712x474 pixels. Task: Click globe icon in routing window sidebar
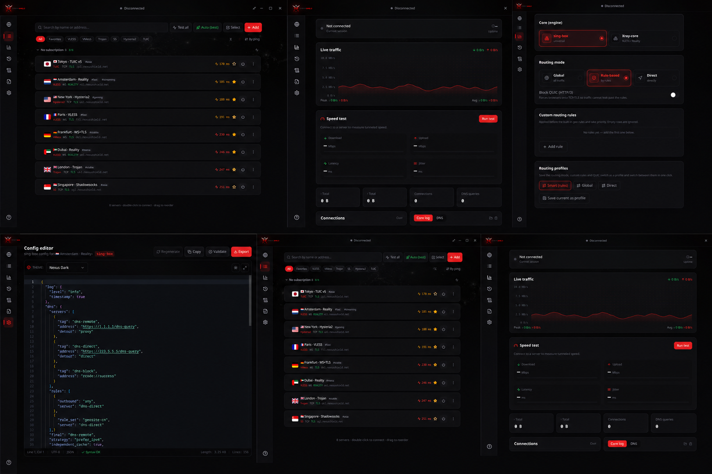[520, 19]
